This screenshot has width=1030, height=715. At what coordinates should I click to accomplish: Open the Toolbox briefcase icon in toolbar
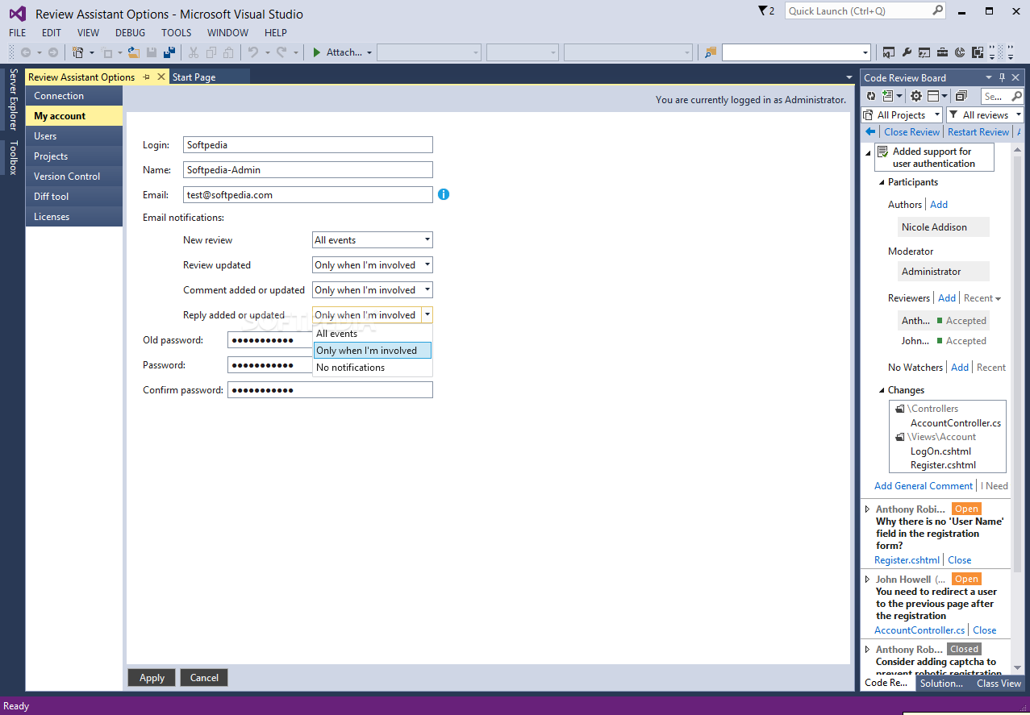pyautogui.click(x=942, y=52)
